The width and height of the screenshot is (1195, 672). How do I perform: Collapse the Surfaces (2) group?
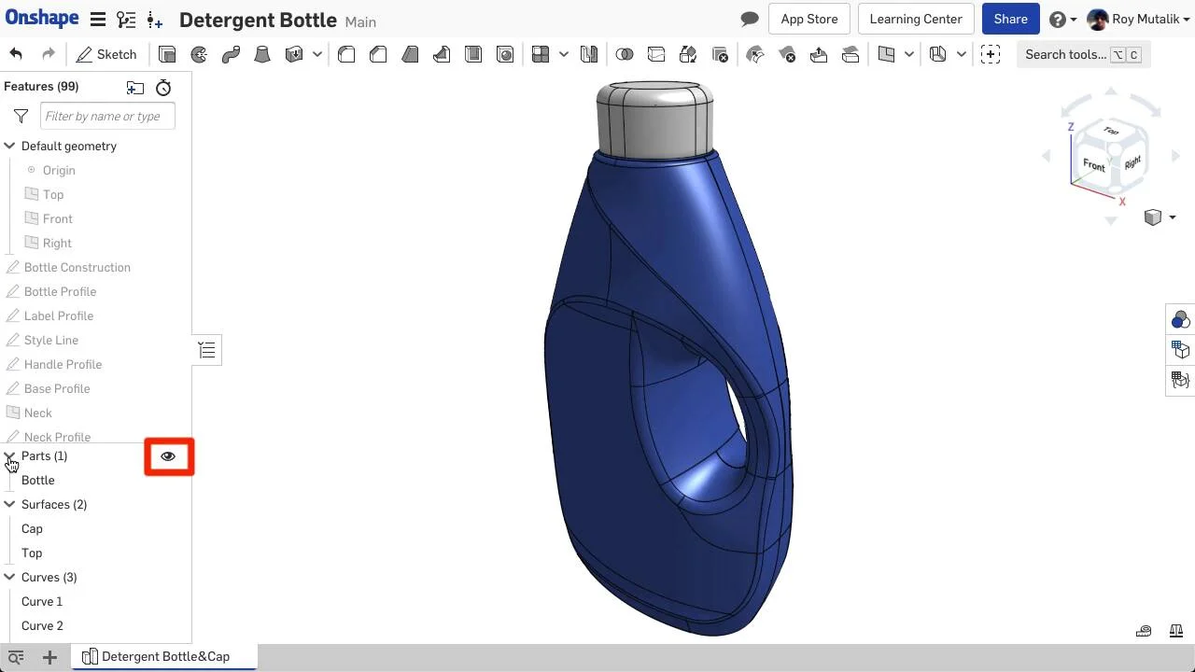coord(9,504)
